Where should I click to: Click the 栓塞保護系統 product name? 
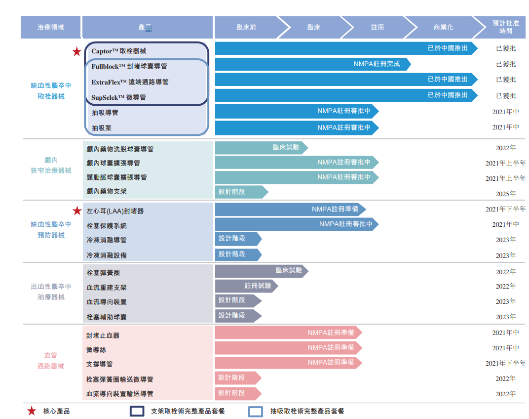tap(107, 225)
